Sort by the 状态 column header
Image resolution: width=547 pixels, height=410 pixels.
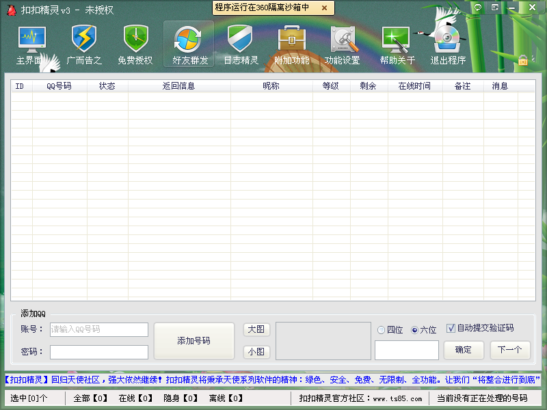pos(107,86)
